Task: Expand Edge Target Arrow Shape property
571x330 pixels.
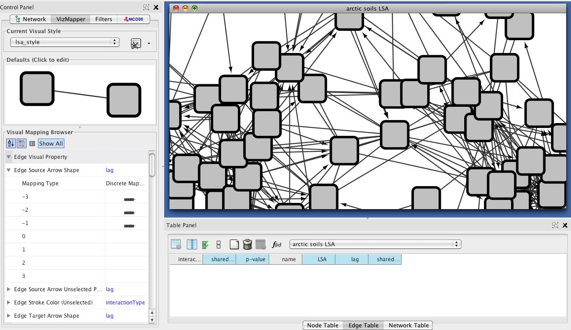Action: (9, 316)
